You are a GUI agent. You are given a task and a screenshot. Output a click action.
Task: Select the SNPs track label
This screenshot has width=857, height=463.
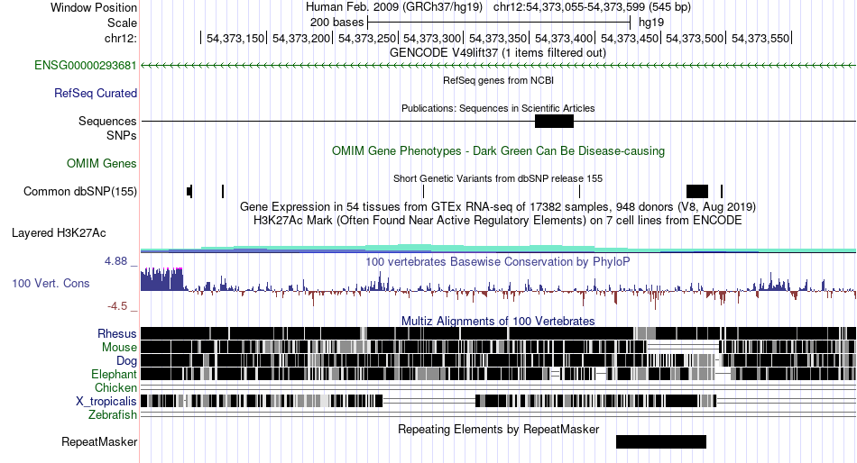pyautogui.click(x=122, y=135)
